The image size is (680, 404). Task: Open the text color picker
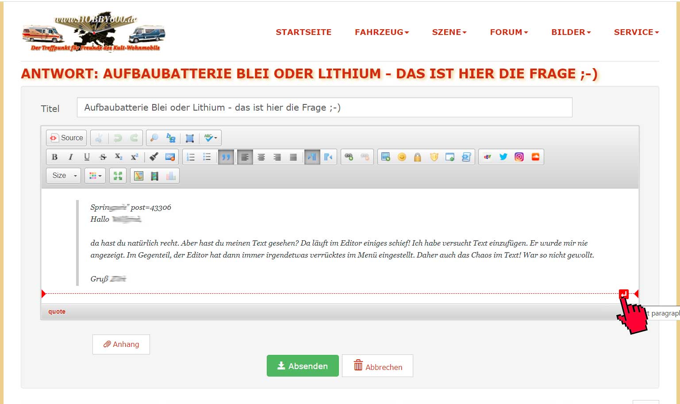(95, 176)
